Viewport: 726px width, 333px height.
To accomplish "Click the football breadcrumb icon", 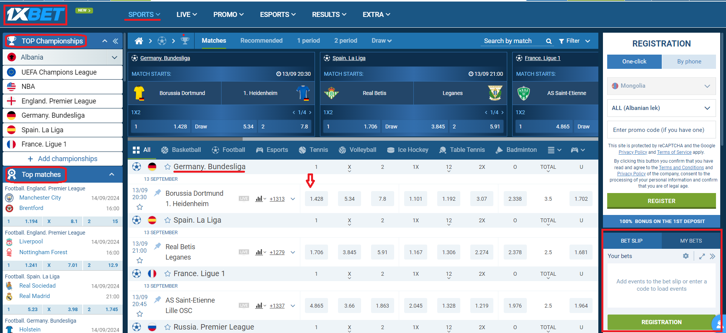I will click(162, 41).
